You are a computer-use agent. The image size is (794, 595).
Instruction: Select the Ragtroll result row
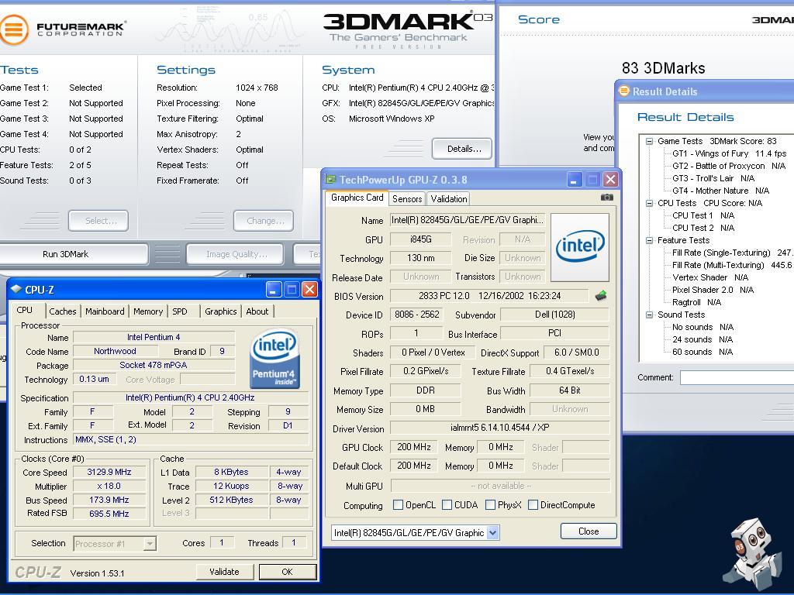click(x=697, y=302)
